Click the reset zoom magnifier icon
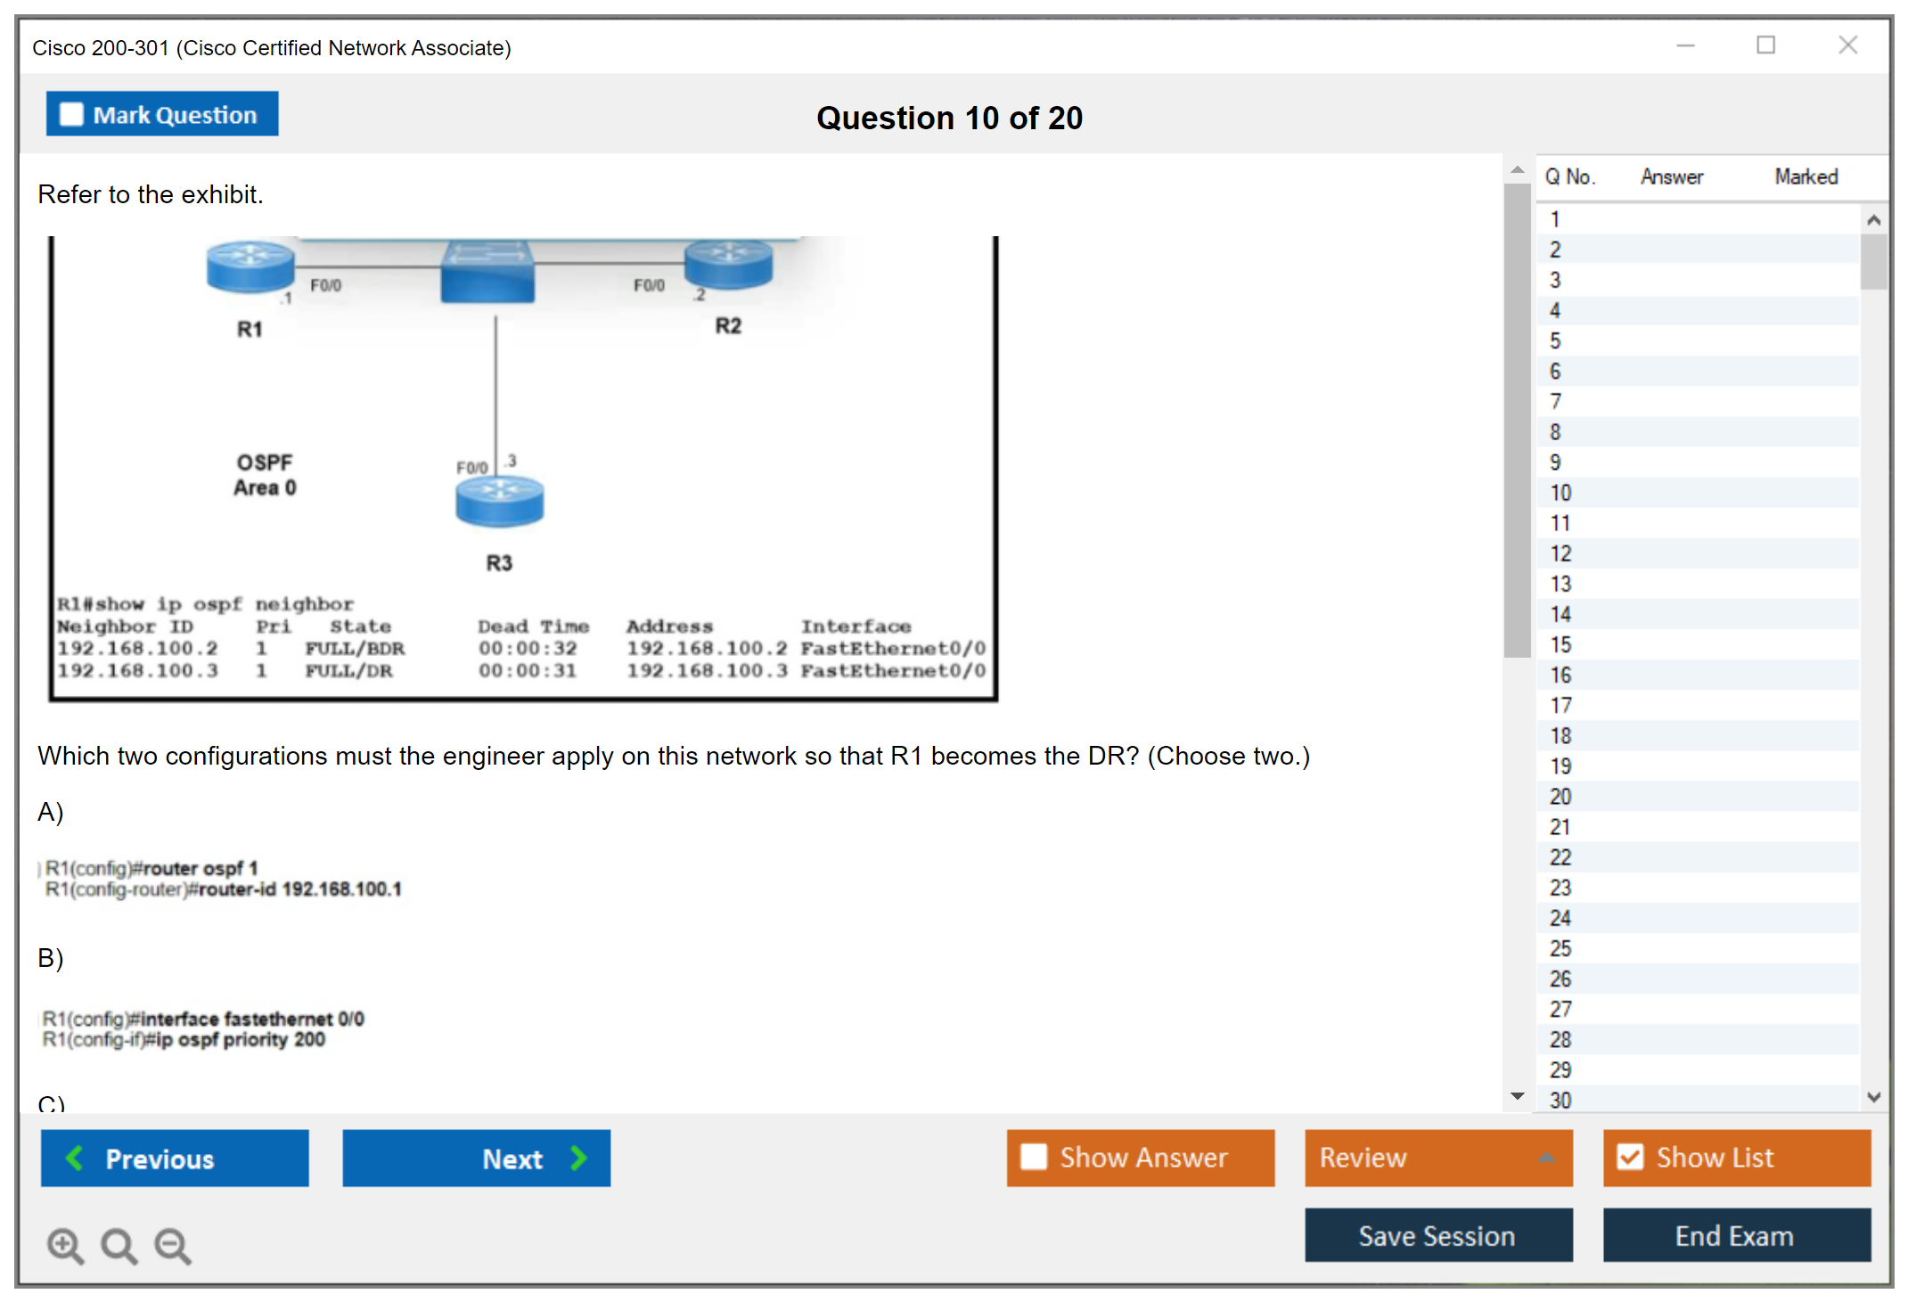This screenshot has width=1916, height=1310. click(119, 1245)
